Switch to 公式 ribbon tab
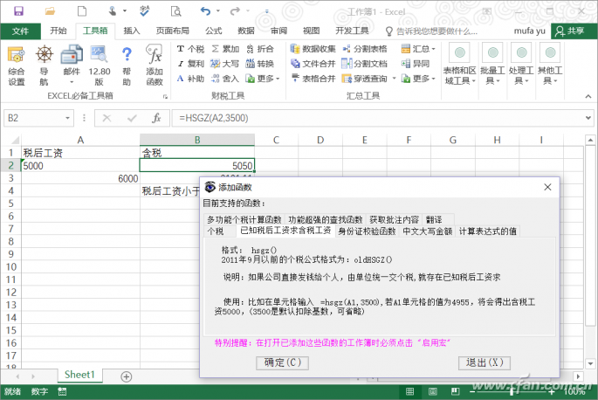This screenshot has width=598, height=400. (214, 31)
